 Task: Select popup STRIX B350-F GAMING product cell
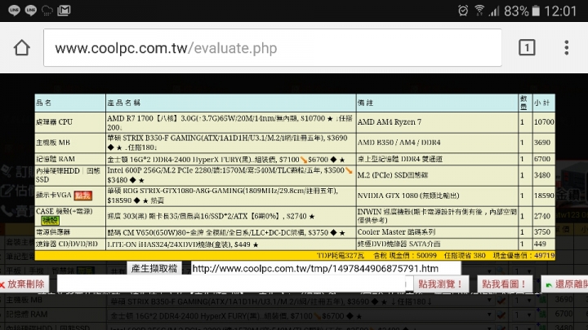[230, 143]
